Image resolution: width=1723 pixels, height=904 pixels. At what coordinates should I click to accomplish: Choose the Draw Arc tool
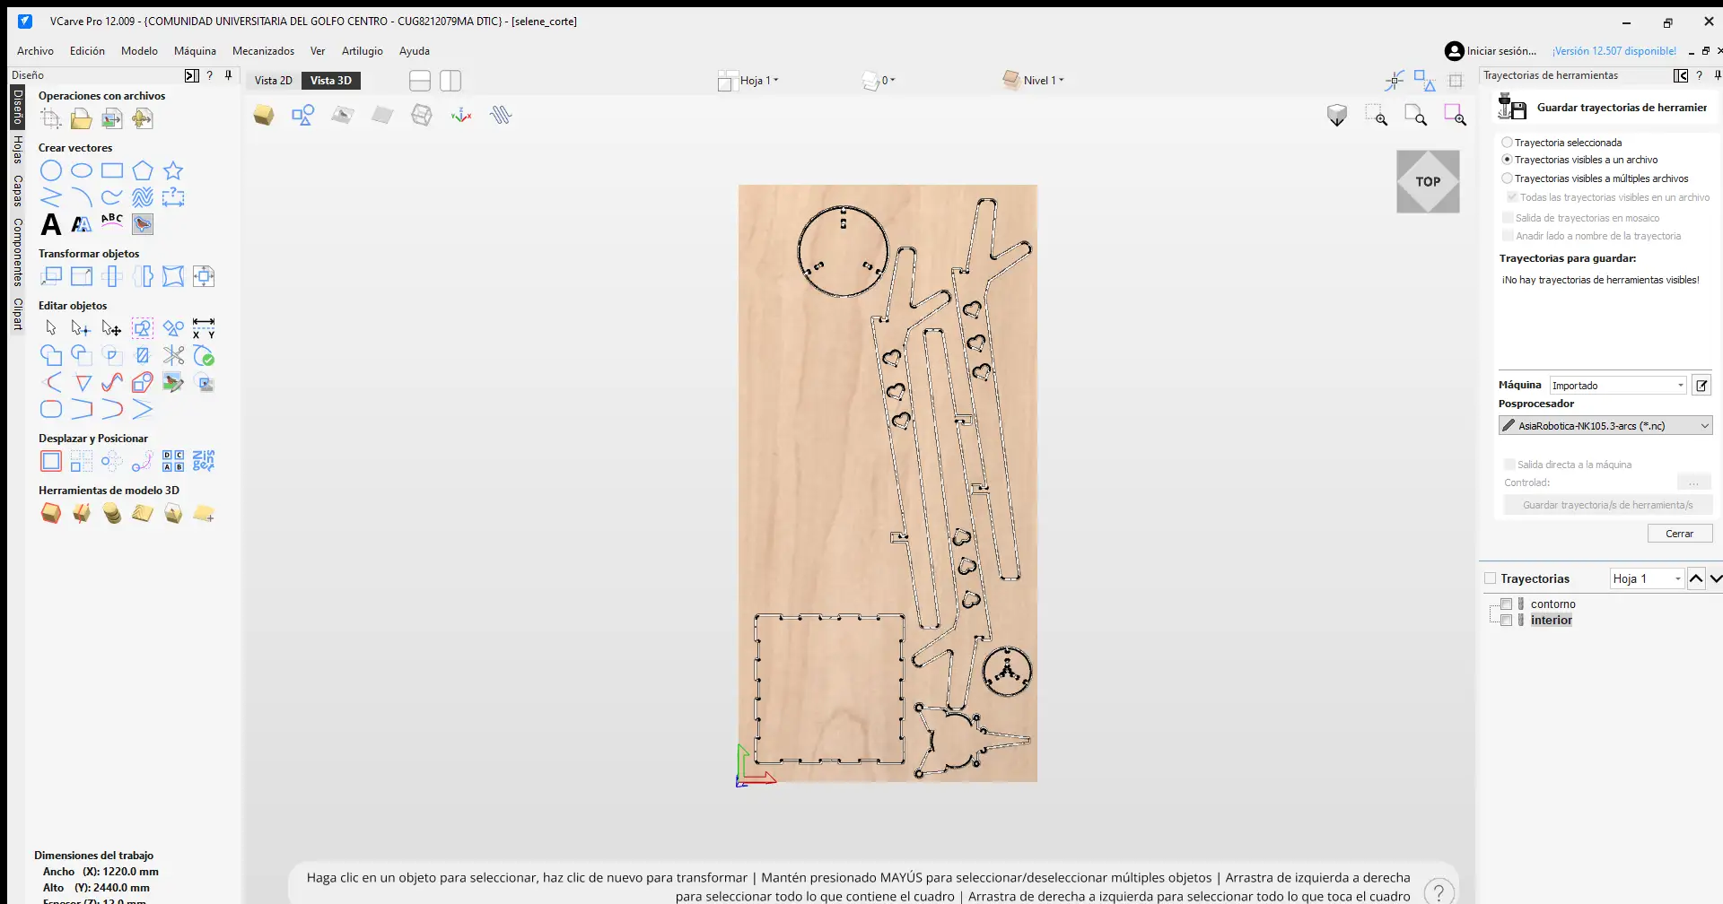coord(82,197)
